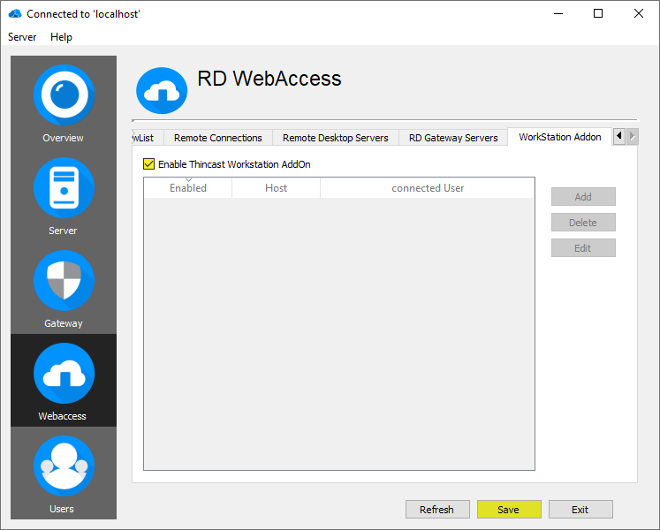
Task: Switch to the Remote Desktop Servers tab
Action: coord(336,138)
